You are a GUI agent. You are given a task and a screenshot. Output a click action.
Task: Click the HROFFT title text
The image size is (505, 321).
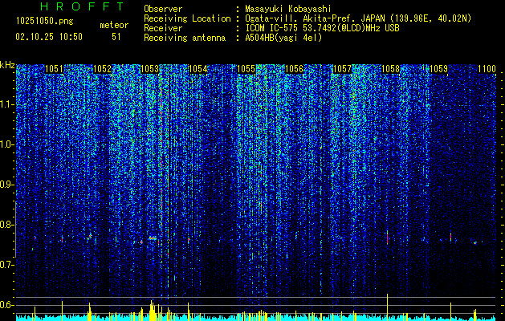pos(83,6)
